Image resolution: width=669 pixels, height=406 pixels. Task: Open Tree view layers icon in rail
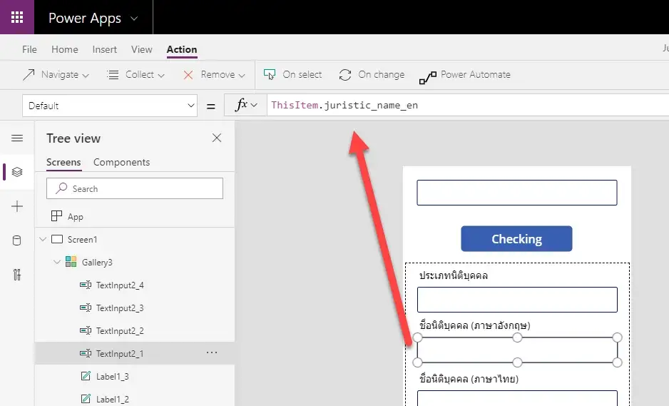click(17, 172)
